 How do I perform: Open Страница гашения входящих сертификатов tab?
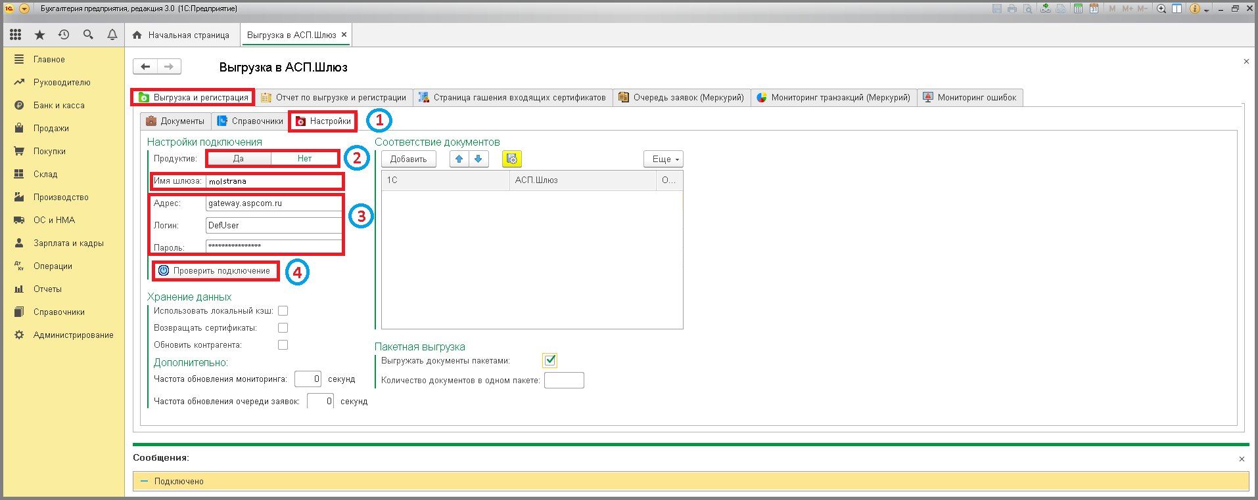coord(513,97)
